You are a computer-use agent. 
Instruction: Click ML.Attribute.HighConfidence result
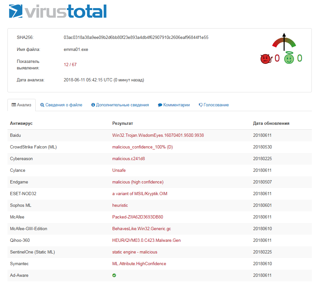coord(139,264)
